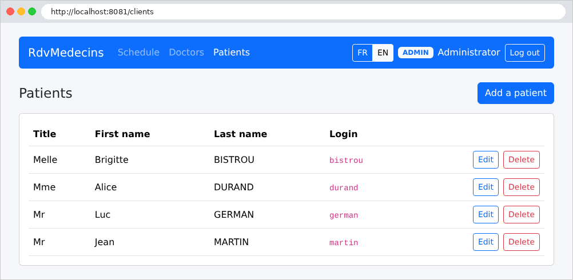The image size is (573, 280).
Task: Edit patient Alice DURAND
Action: (x=486, y=187)
